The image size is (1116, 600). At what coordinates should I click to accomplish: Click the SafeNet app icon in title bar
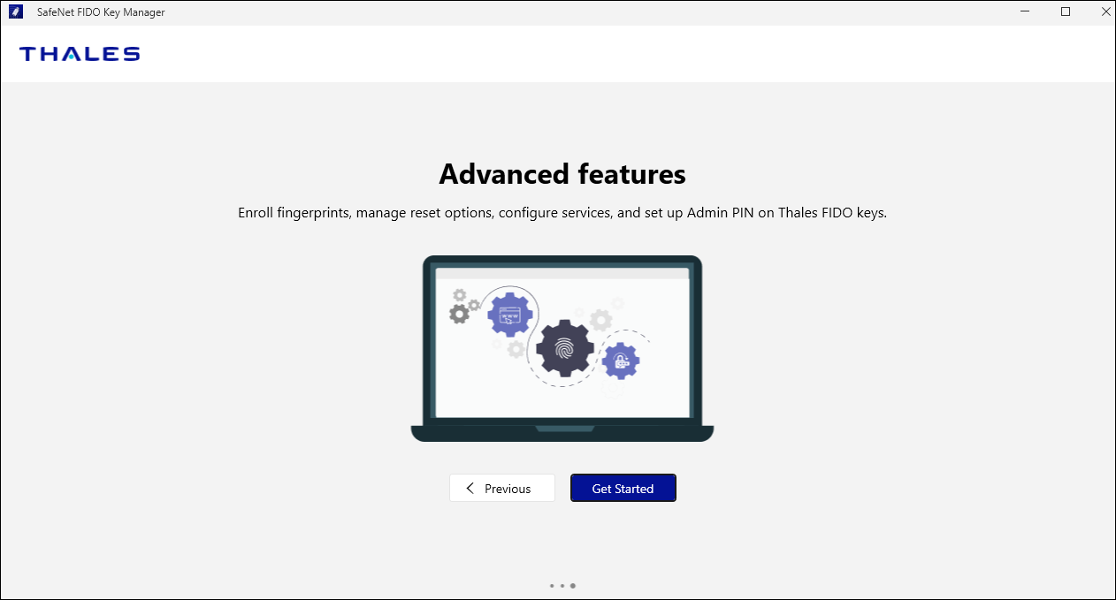pos(15,12)
